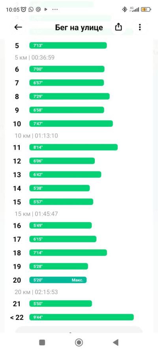Select kilometer 14 pace bar 5'38"
Viewport: 158px width, 352px height.
(60, 188)
